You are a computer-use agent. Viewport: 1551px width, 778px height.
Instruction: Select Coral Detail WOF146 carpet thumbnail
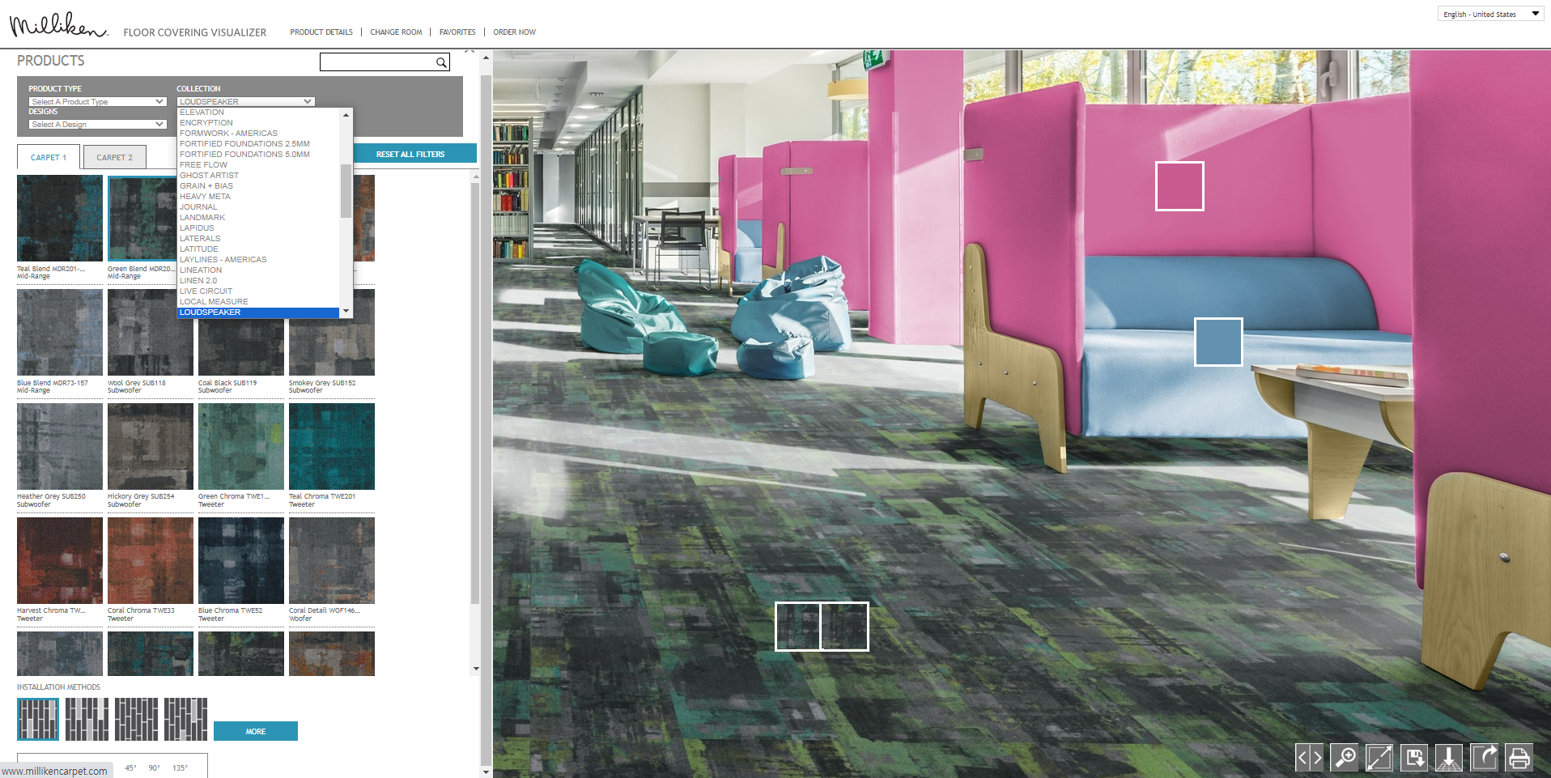point(332,560)
